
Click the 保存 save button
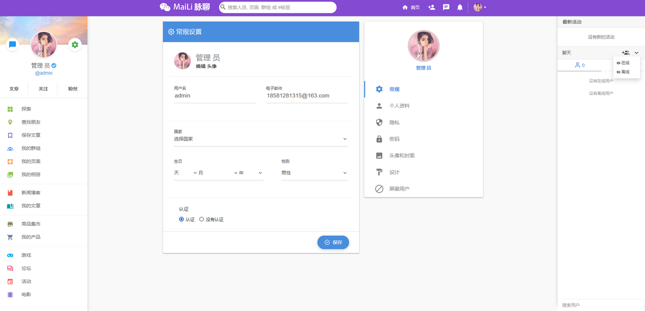click(333, 243)
